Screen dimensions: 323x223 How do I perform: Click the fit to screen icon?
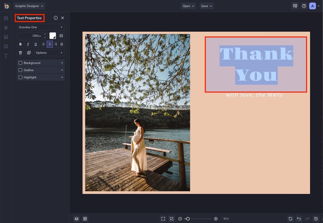coord(163,219)
